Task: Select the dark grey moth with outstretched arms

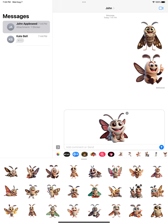Action: [94, 211]
